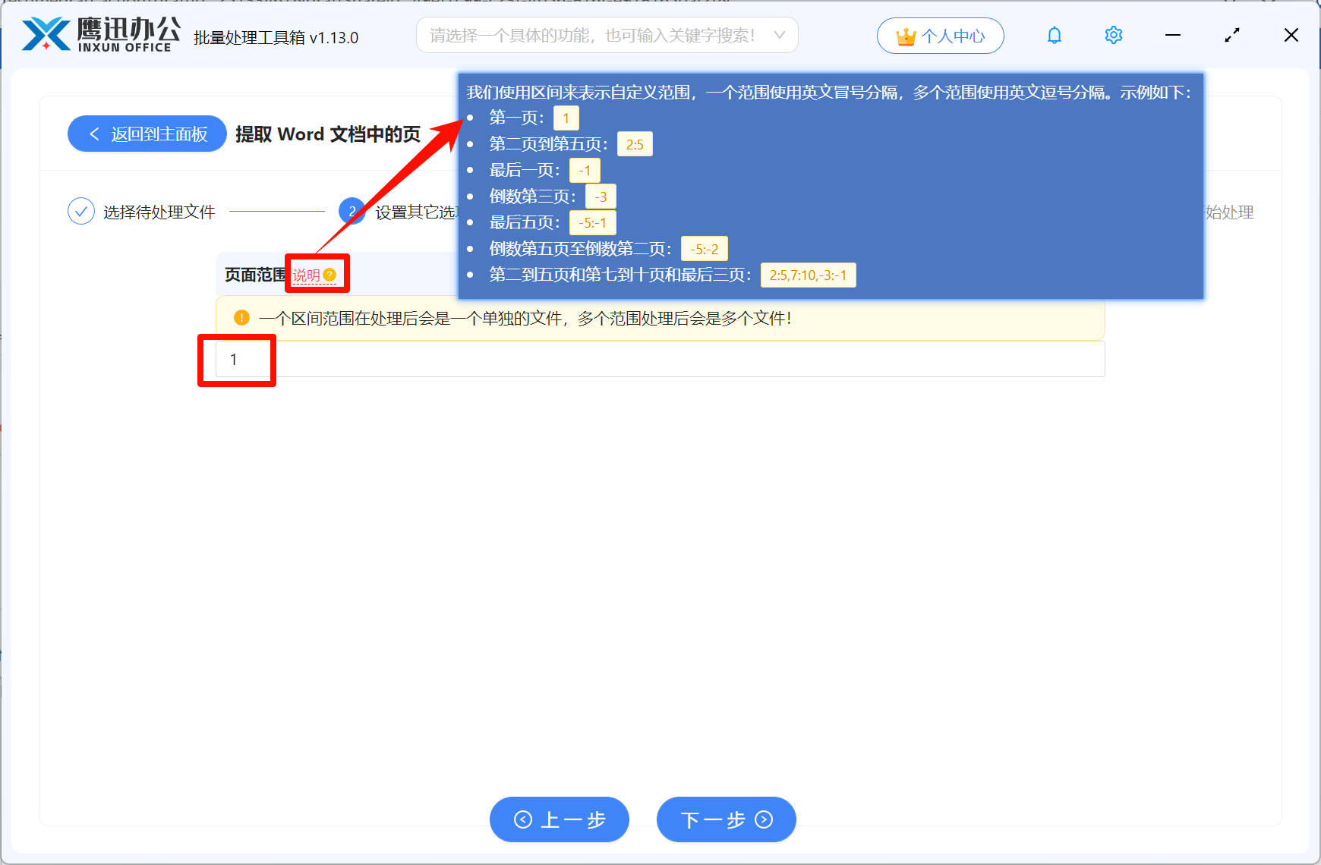This screenshot has height=865, width=1321.
Task: Open the notification bell icon
Action: tap(1054, 35)
